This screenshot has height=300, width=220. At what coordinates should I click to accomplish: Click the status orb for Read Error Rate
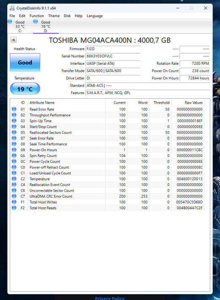click(14, 109)
